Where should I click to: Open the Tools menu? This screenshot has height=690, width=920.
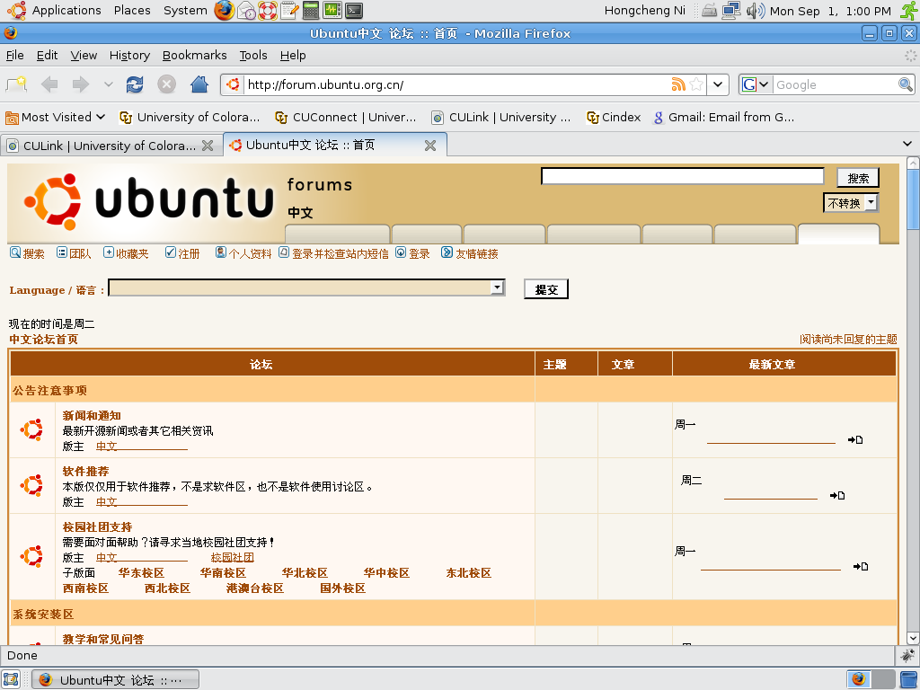[x=252, y=55]
